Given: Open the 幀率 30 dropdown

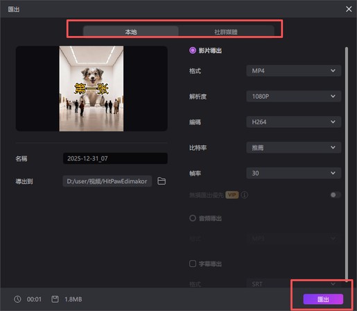Looking at the screenshot, I should pyautogui.click(x=293, y=173).
